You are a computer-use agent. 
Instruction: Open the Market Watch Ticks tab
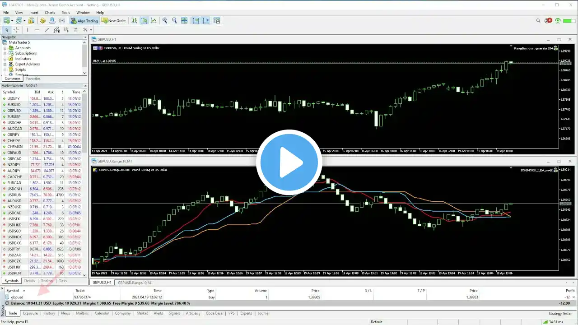63,281
